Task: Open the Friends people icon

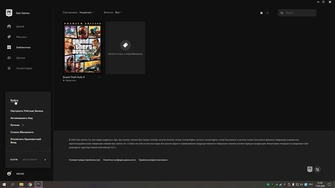Action: (x=9, y=57)
